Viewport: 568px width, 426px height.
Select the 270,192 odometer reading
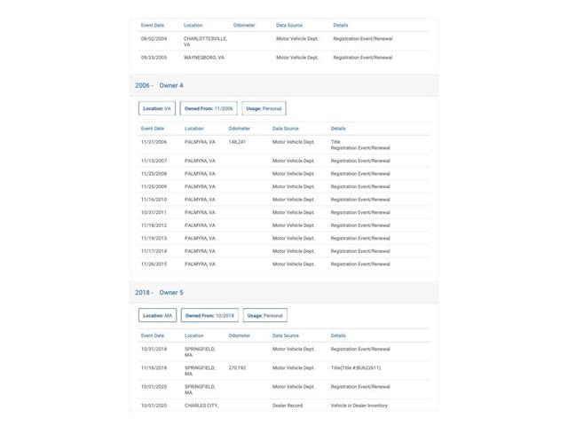[x=237, y=367]
